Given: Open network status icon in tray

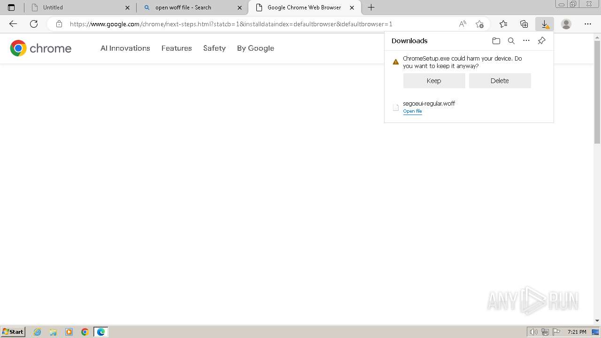Looking at the screenshot, I should pyautogui.click(x=545, y=332).
